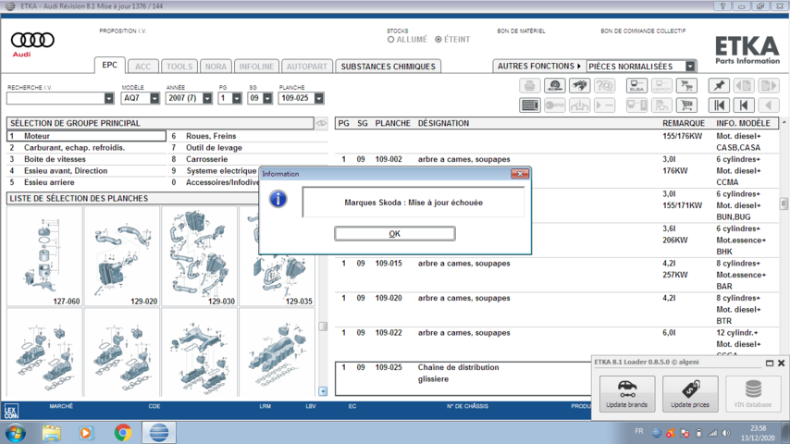Click the key icon in the toolbar
790x444 pixels.
point(555,105)
